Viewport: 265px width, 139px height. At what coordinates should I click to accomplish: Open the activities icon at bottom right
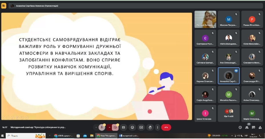pyautogui.click(x=260, y=127)
